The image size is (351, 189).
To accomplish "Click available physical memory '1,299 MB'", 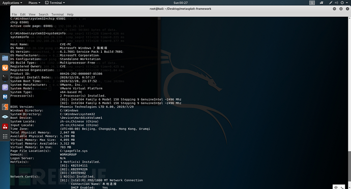I will [67, 136].
